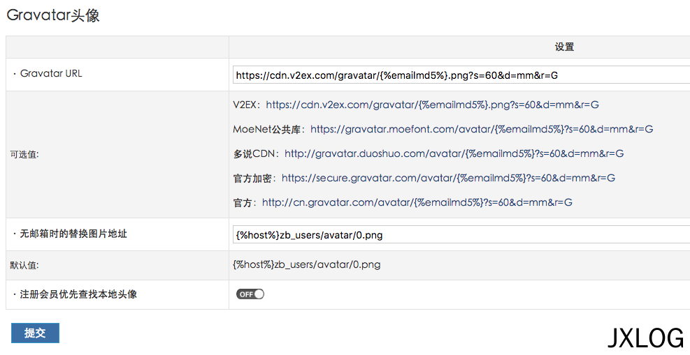Select the V2EX cdn.v2ex.com gravatar link
Screen dimensions: 690x355
(x=432, y=105)
